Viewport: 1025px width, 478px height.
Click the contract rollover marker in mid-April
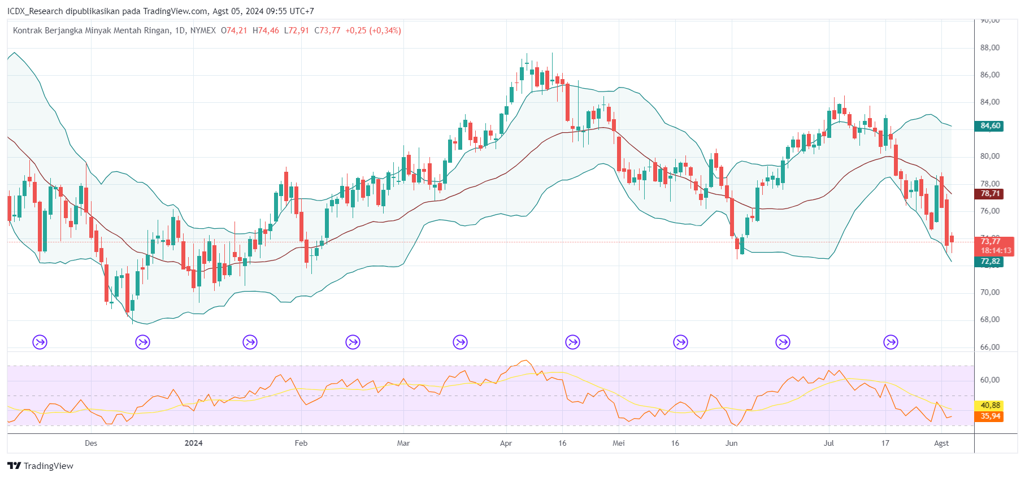coord(572,342)
